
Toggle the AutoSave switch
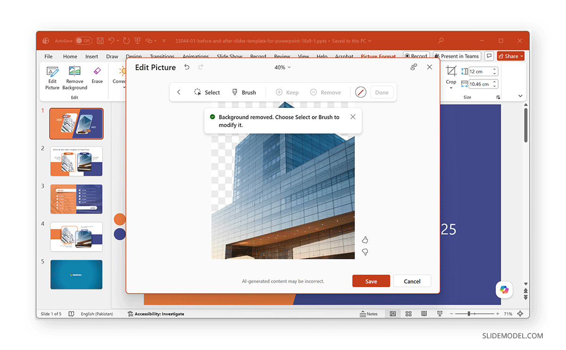pyautogui.click(x=83, y=41)
